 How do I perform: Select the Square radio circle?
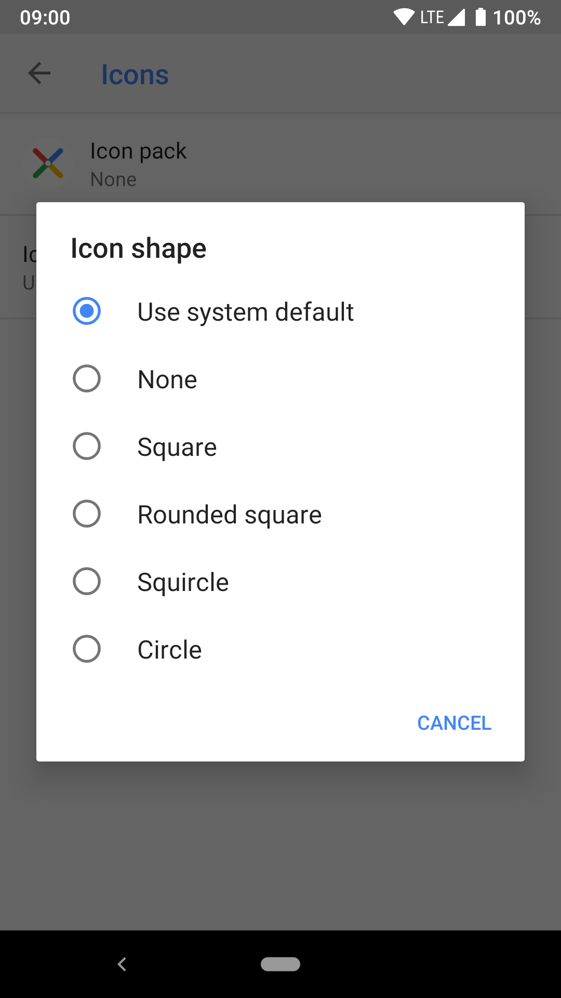[x=87, y=446]
